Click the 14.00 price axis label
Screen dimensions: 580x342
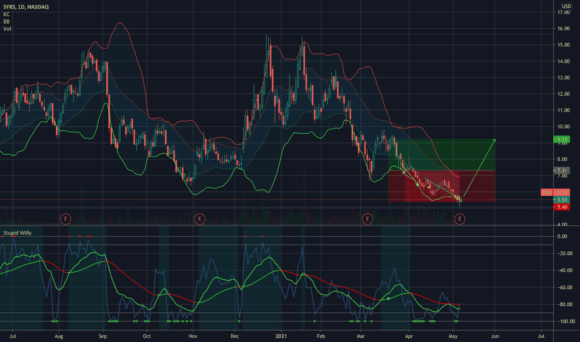(x=563, y=62)
